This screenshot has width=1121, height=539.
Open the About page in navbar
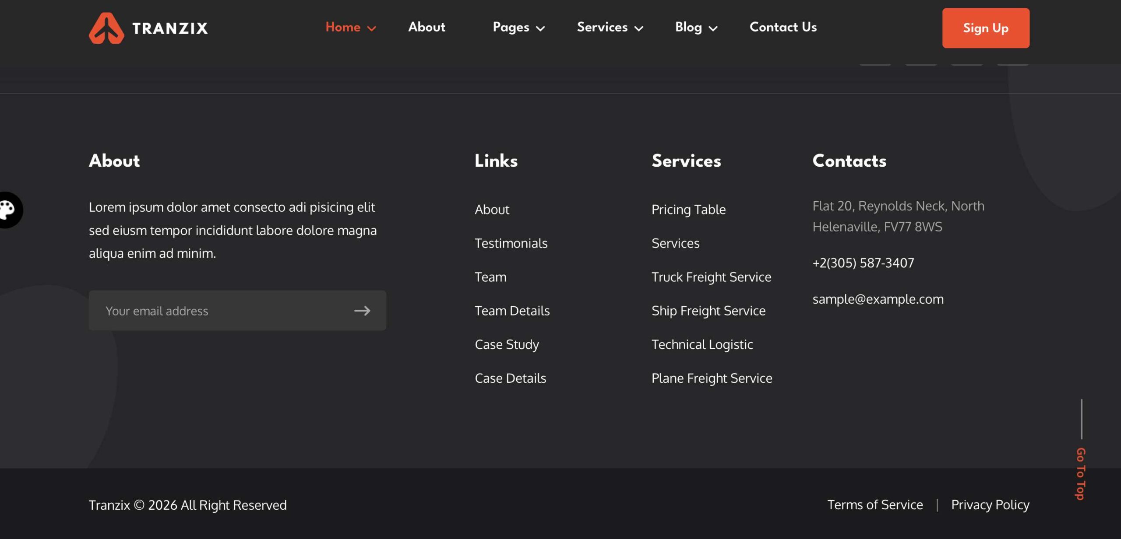[427, 27]
